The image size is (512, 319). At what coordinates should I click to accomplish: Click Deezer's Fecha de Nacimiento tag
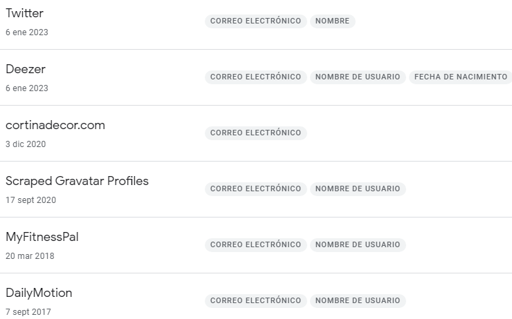[461, 77]
